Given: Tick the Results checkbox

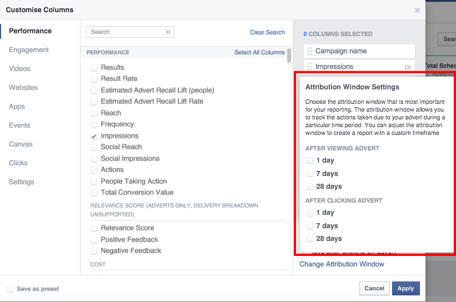Looking at the screenshot, I should 94,68.
